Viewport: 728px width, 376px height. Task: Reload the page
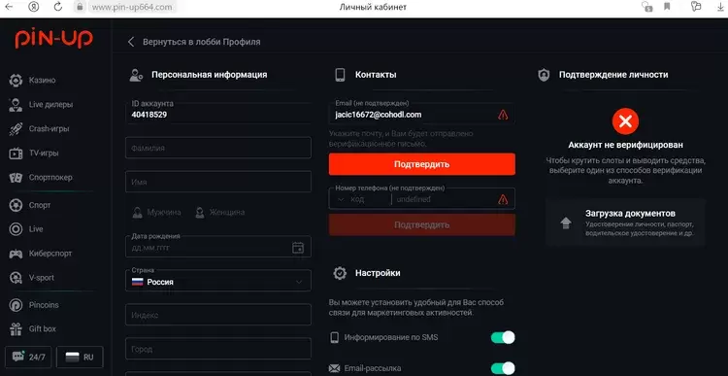point(58,7)
